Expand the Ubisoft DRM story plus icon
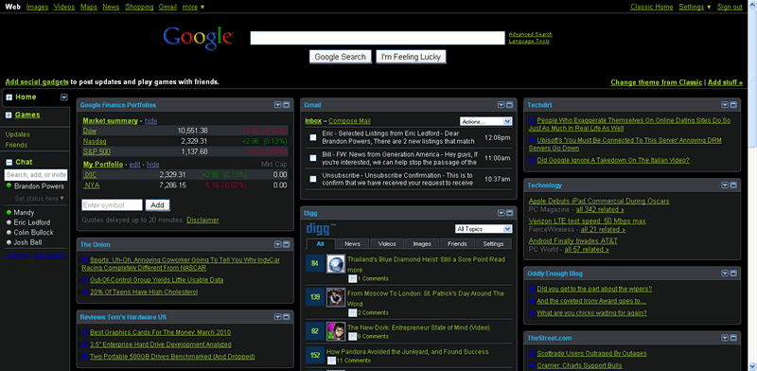Screen dimensions: 757x371 click(532, 140)
